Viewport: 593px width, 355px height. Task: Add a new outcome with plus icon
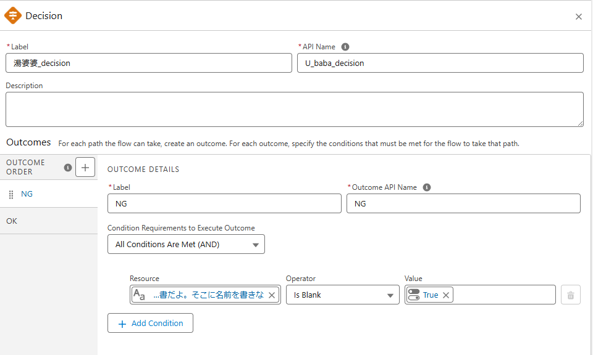pyautogui.click(x=85, y=167)
